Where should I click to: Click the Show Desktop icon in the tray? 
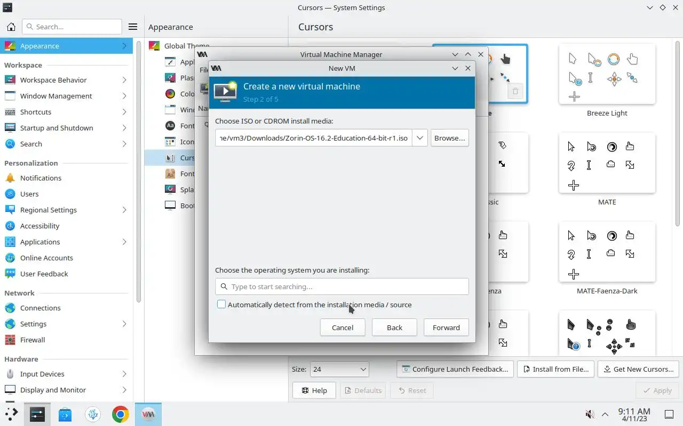pyautogui.click(x=669, y=414)
